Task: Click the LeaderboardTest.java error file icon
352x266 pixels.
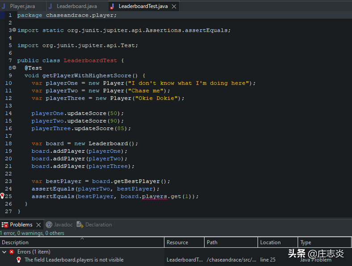Action: coord(112,6)
